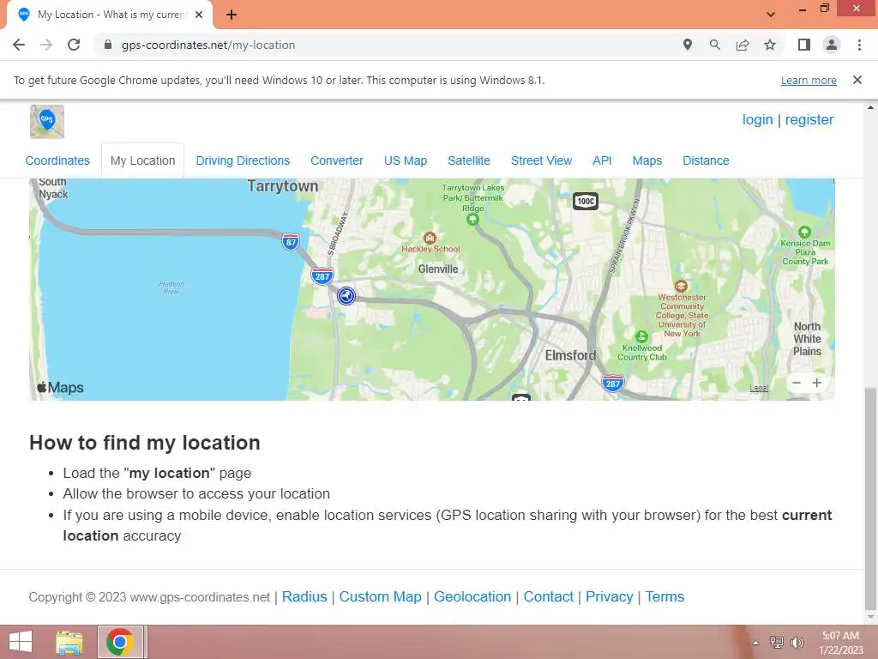
Task: Click the page vertical scrollbar thumb
Action: [870, 499]
